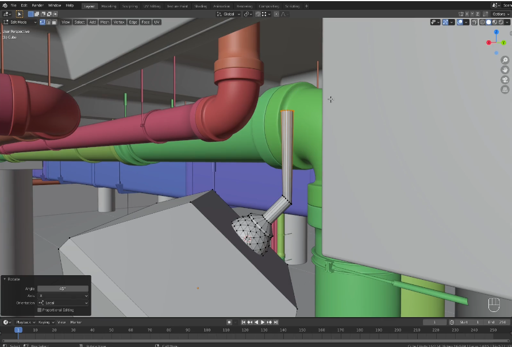512x347 pixels.
Task: Open the Edit Mode dropdown
Action: [x=20, y=22]
